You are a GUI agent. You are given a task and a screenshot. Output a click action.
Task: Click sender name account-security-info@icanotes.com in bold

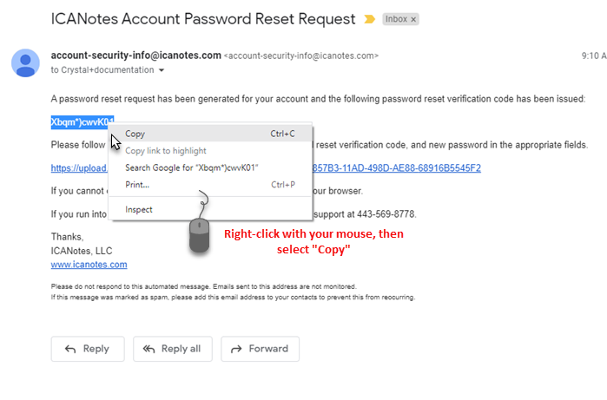pos(135,56)
